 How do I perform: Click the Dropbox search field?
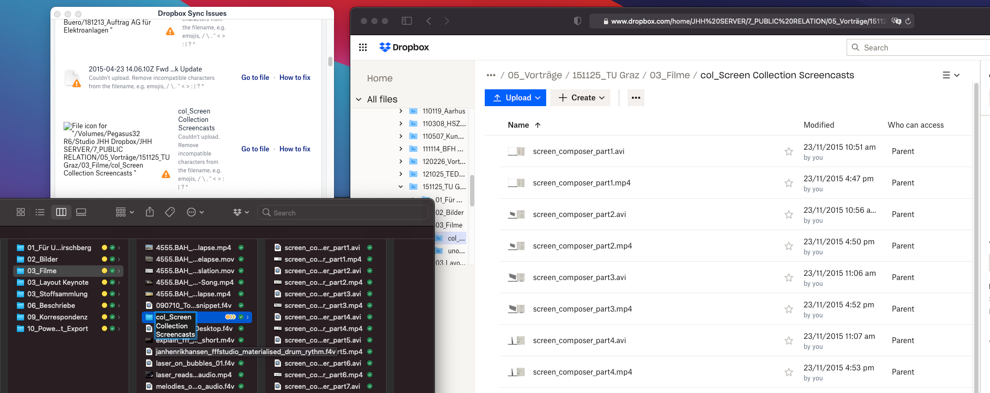tap(919, 47)
